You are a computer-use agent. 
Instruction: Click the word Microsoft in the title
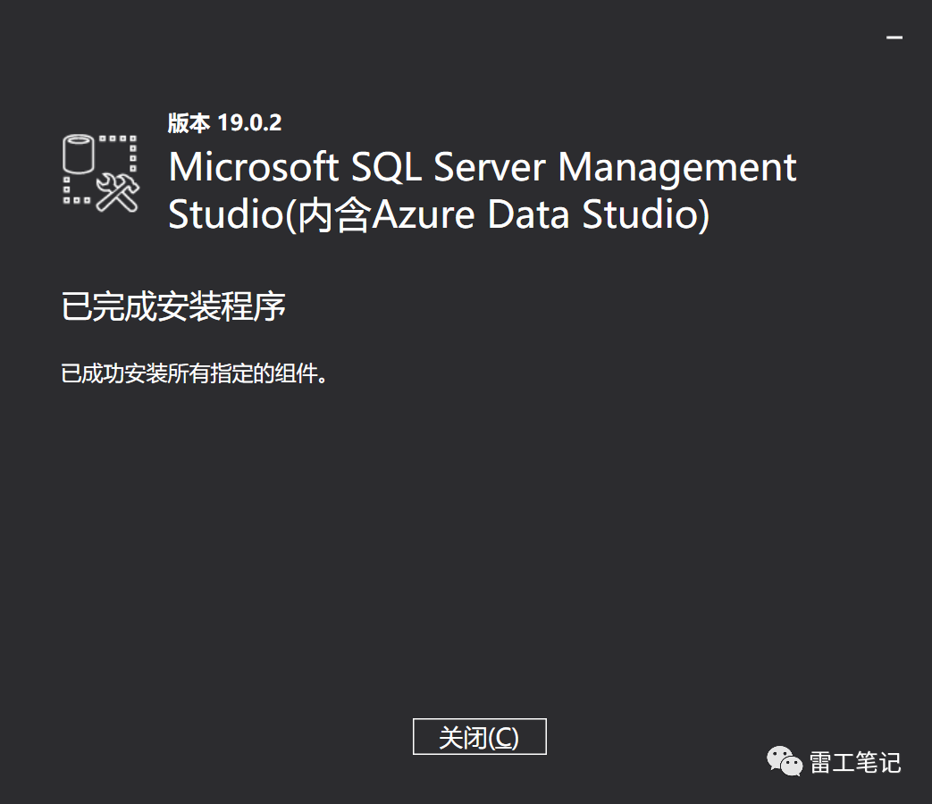[253, 168]
